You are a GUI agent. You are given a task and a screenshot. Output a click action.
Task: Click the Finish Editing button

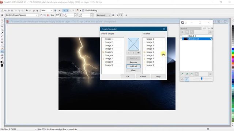(x=90, y=11)
